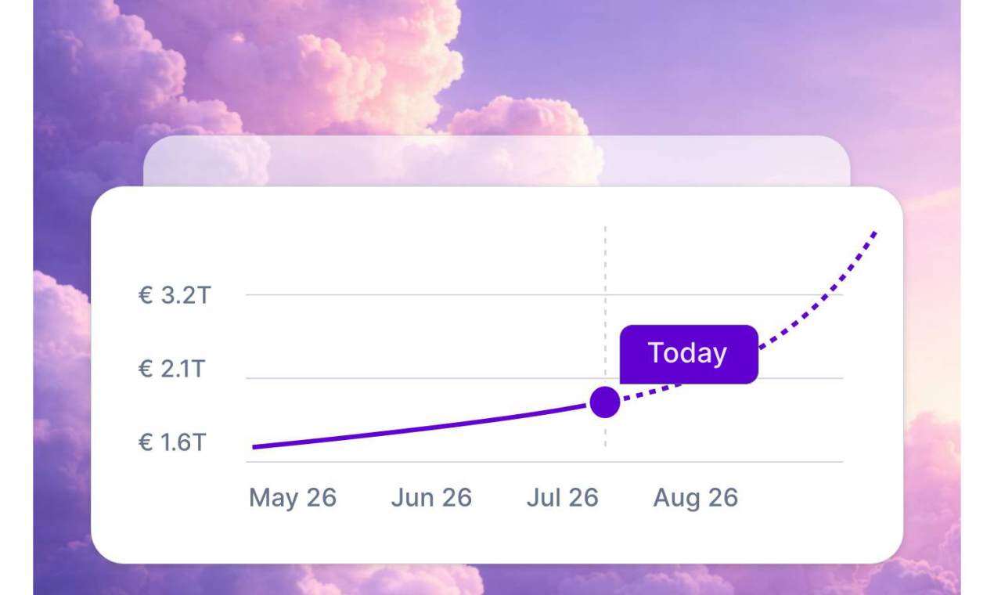Click the "Aug 26" month label

tap(696, 498)
